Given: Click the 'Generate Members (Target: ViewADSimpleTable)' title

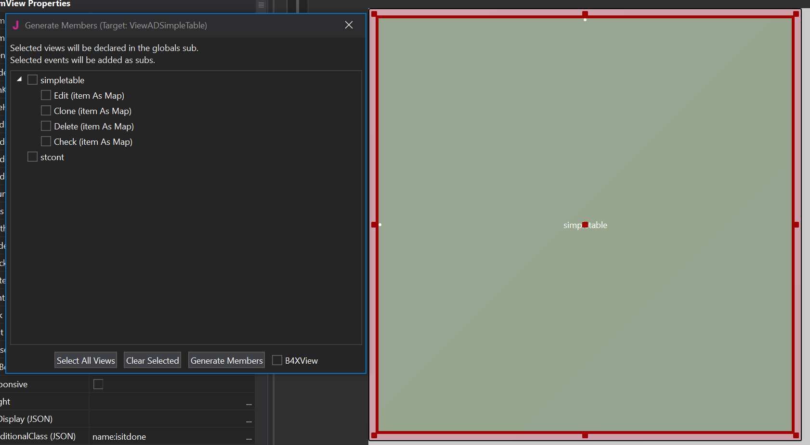Looking at the screenshot, I should click(x=116, y=25).
